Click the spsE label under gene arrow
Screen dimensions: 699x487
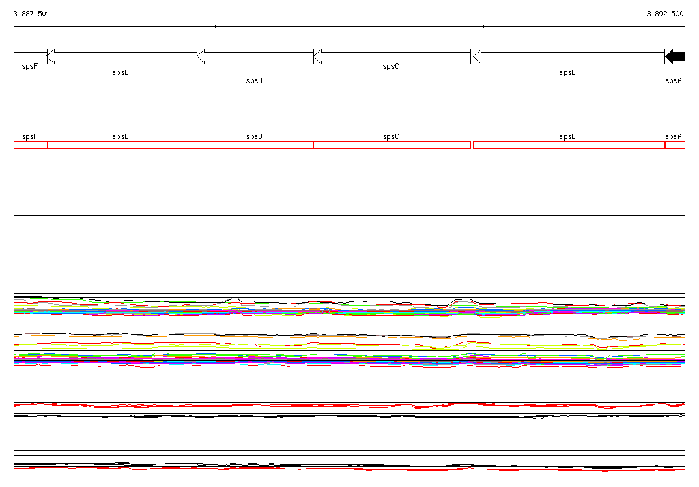120,72
